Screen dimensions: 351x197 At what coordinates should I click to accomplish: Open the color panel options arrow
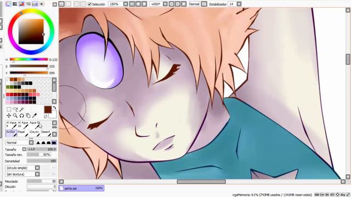click(x=55, y=4)
